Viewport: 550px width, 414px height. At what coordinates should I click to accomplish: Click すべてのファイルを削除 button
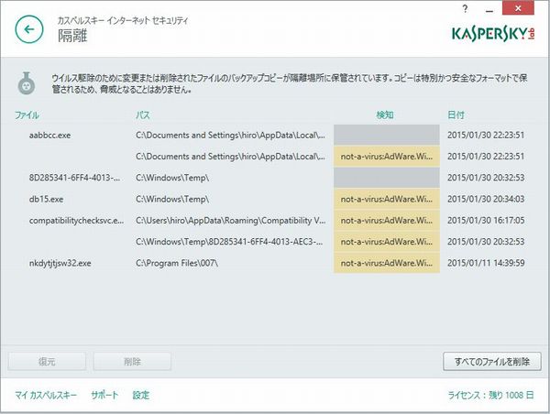coord(491,362)
